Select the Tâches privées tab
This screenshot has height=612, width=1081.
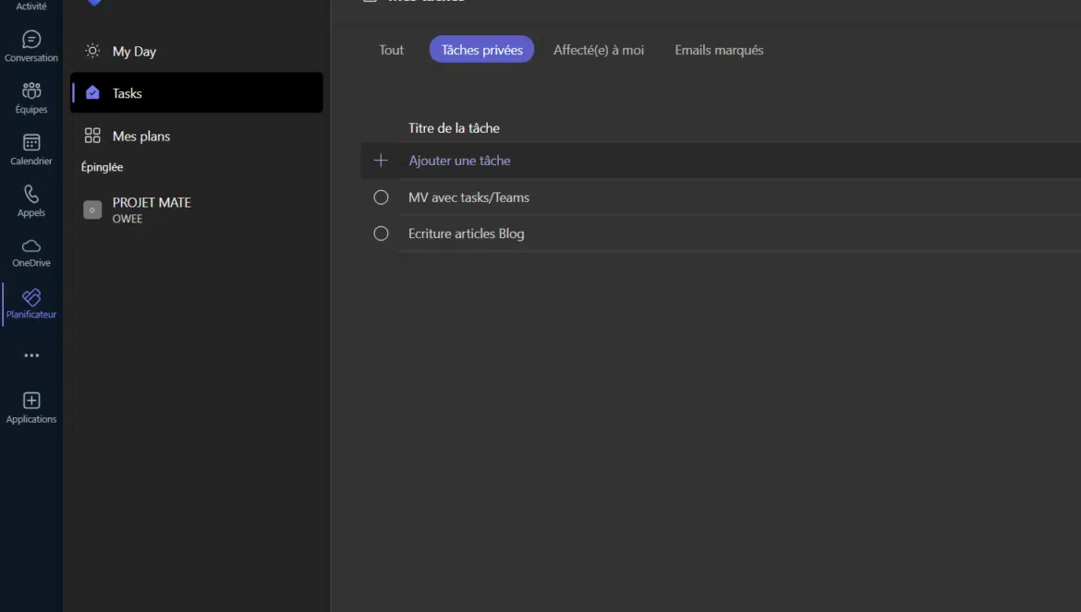point(481,50)
